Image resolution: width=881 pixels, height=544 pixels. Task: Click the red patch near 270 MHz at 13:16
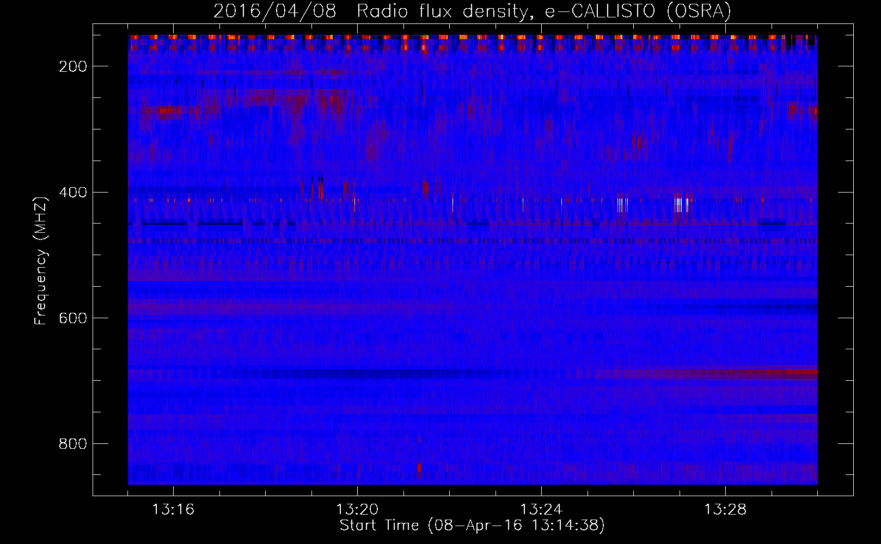pyautogui.click(x=166, y=112)
